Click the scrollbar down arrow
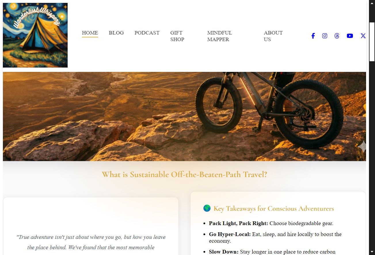This screenshot has width=375, height=255. (x=372, y=252)
